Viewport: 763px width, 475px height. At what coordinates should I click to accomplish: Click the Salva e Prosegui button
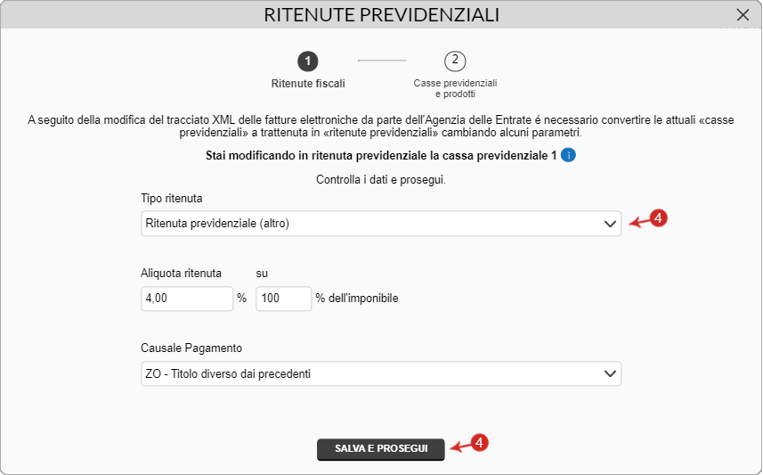[381, 449]
